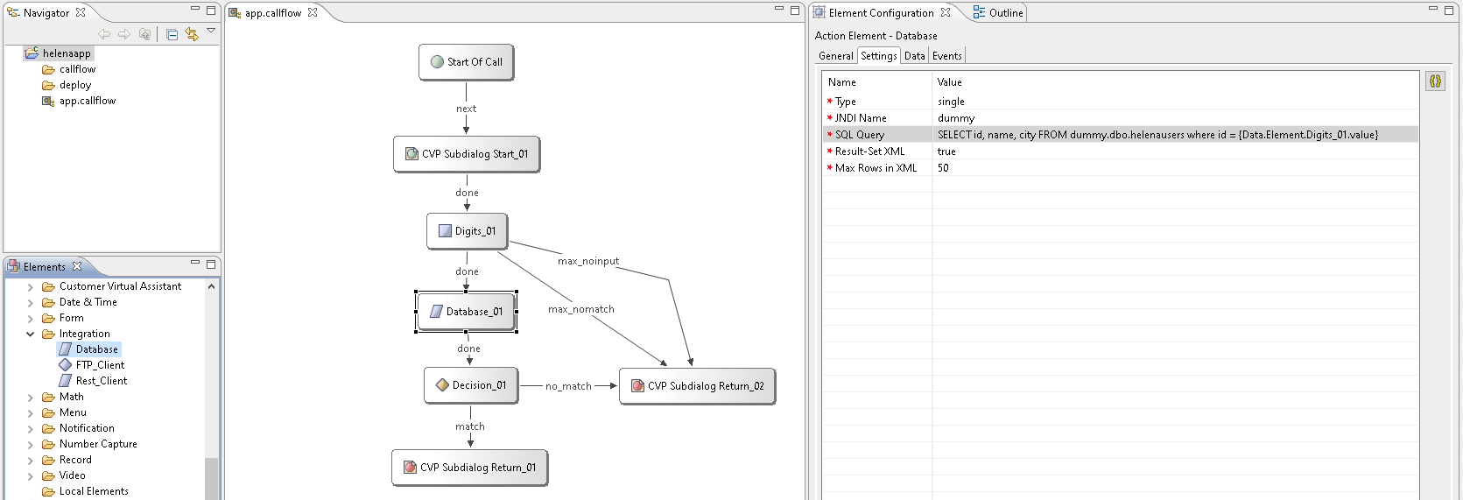The width and height of the screenshot is (1463, 500).
Task: Select the Database_01 node in callflow
Action: (466, 312)
